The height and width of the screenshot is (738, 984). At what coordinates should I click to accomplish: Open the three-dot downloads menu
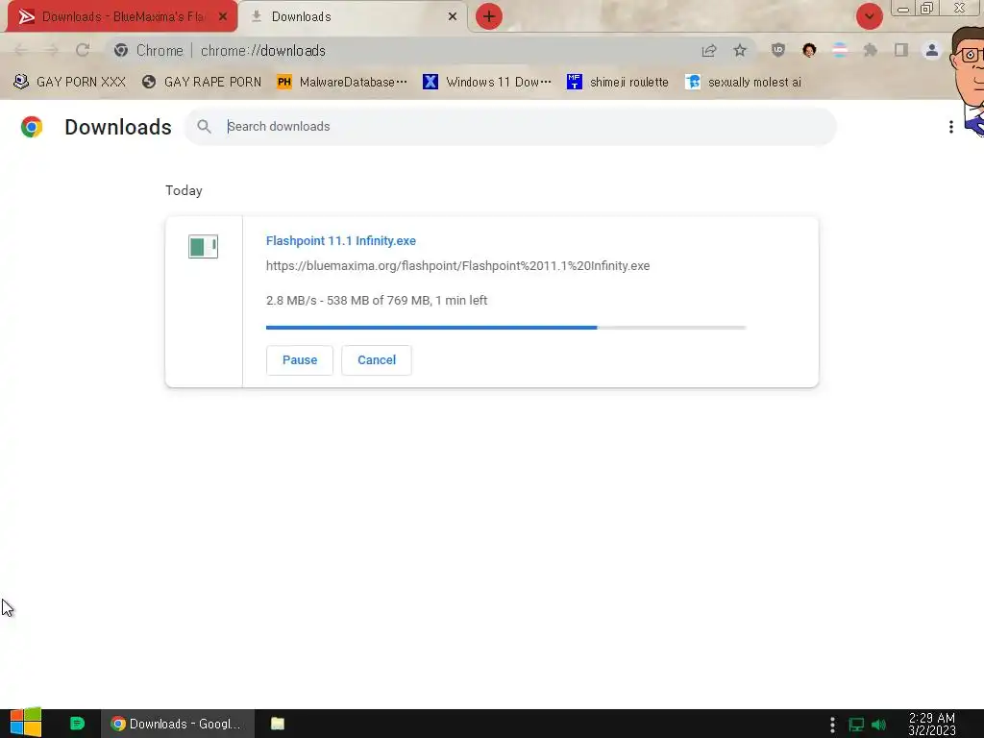point(950,127)
